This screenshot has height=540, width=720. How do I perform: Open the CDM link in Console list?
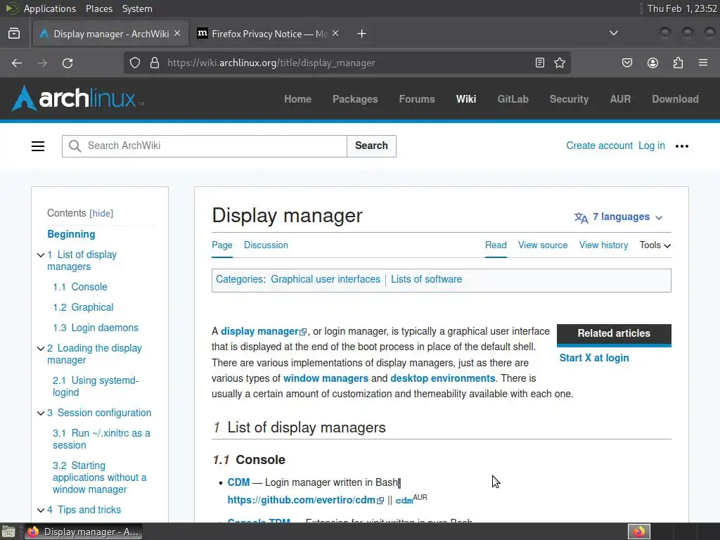[238, 482]
